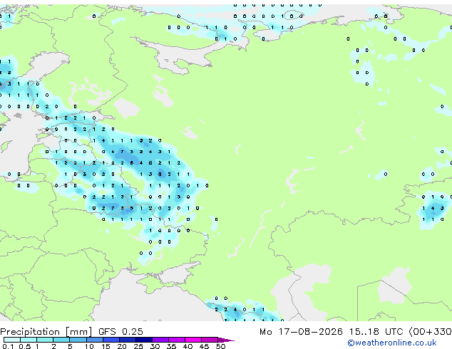Click the 35–40 mm violet legend swatch
Viewport: 452px width, 349px height.
[x=177, y=340]
